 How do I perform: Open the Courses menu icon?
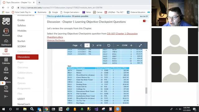(6, 50)
